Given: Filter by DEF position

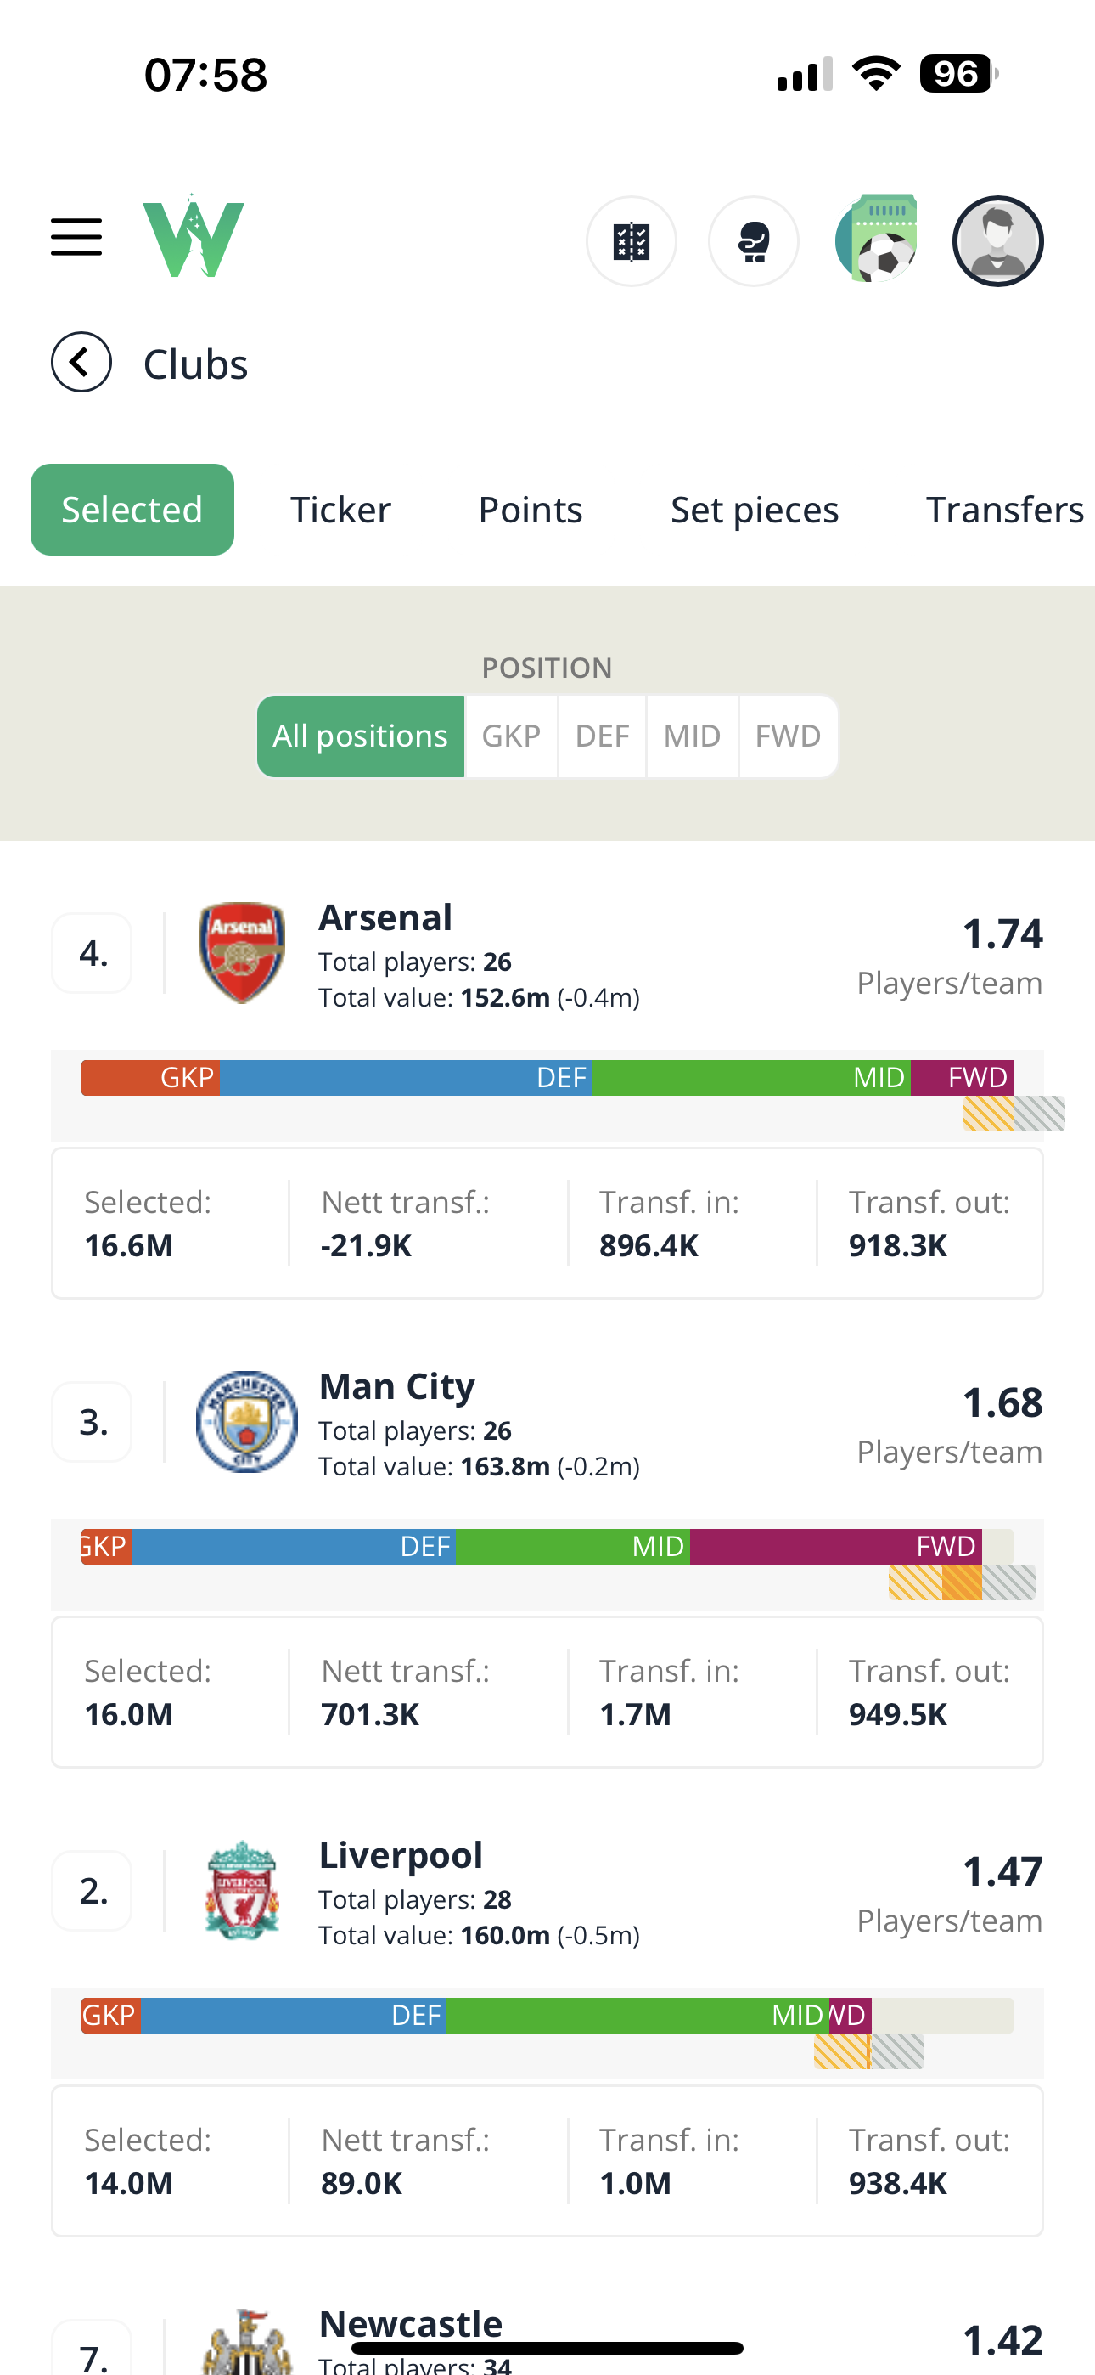Looking at the screenshot, I should click(x=602, y=736).
